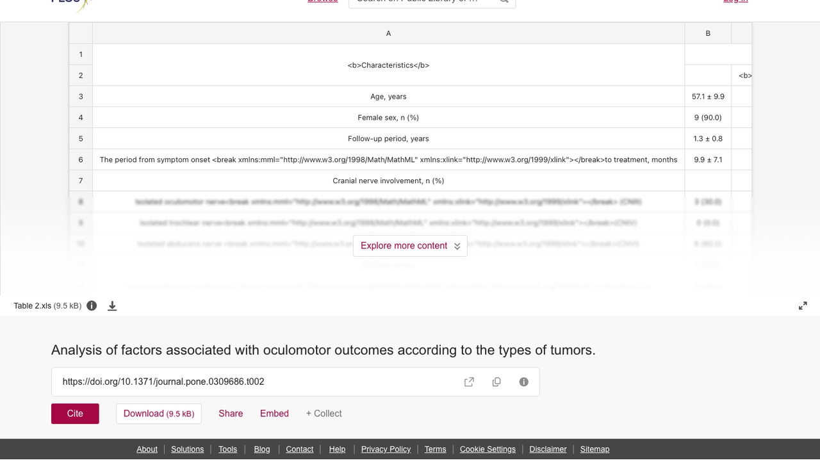Select the DOI URL field
Image resolution: width=820 pixels, height=461 pixels.
click(x=295, y=382)
